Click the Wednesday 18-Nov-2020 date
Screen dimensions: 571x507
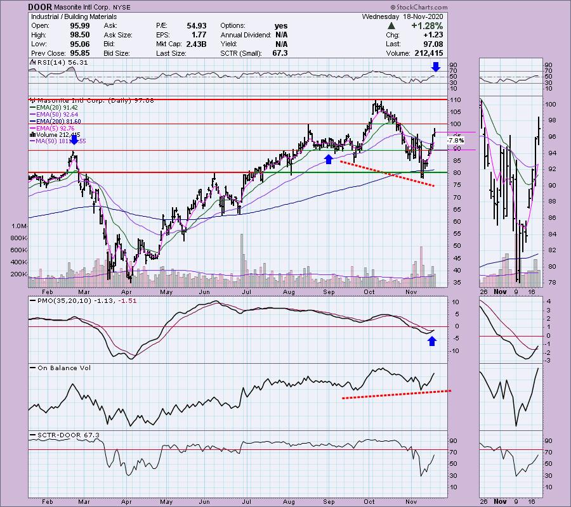click(402, 16)
